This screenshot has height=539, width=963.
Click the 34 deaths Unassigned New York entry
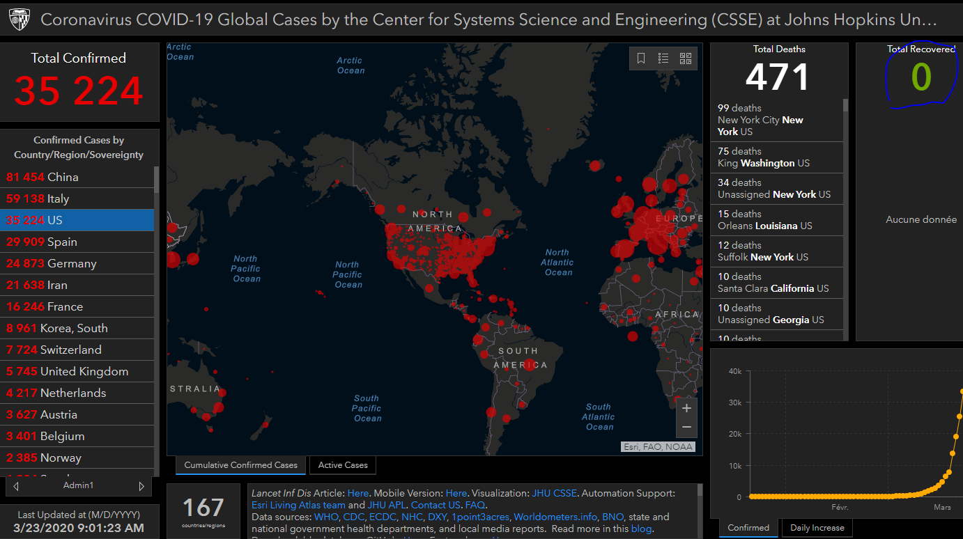(777, 189)
